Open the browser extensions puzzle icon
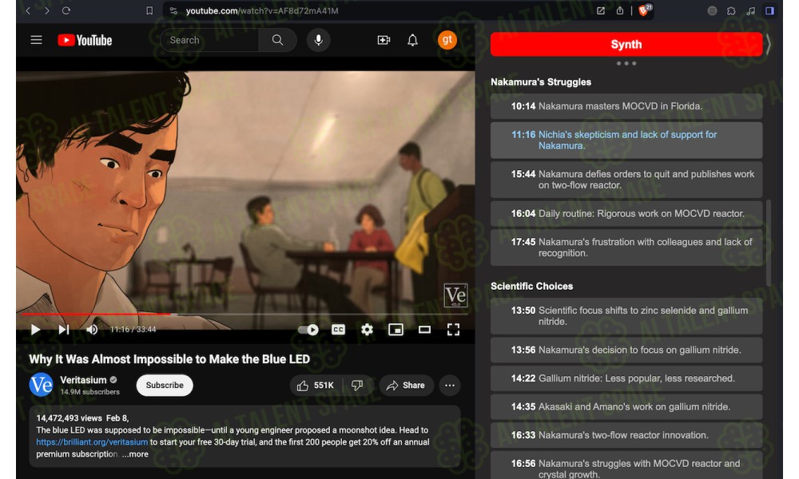 tap(731, 10)
